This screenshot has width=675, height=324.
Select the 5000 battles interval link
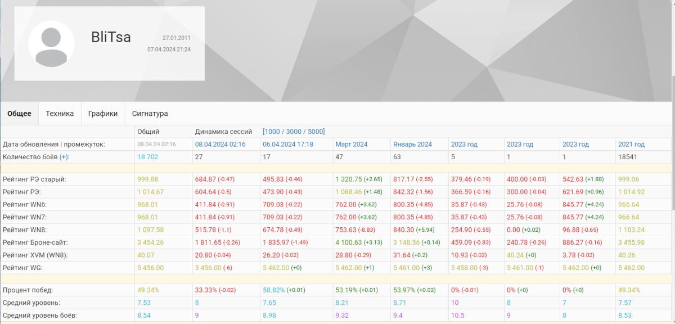314,132
